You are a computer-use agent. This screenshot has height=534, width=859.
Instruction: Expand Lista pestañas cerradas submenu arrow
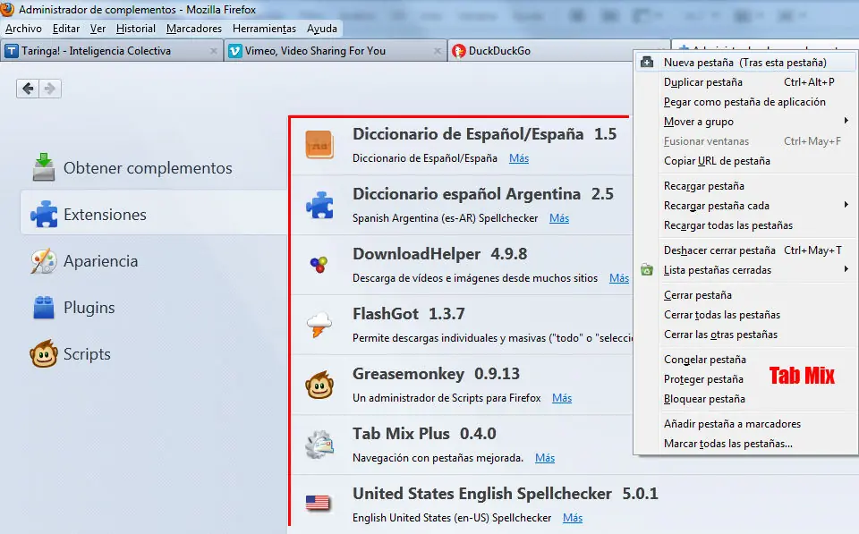point(846,269)
